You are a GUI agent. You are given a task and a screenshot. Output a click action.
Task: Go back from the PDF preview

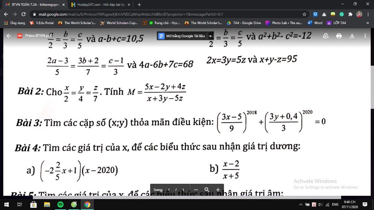click(x=9, y=36)
